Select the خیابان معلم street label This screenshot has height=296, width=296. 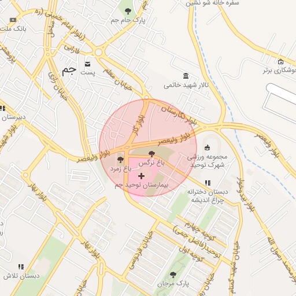coord(117,79)
